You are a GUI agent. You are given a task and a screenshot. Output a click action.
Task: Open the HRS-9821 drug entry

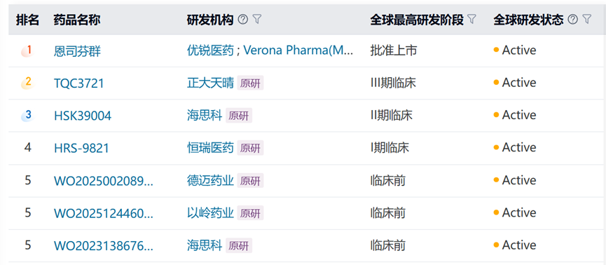point(81,148)
